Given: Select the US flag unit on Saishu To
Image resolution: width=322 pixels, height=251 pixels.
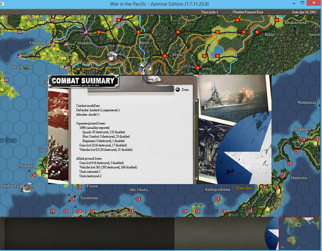Looking at the screenshot, I should [x=26, y=187].
